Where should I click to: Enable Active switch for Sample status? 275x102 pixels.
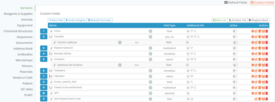tap(235, 54)
